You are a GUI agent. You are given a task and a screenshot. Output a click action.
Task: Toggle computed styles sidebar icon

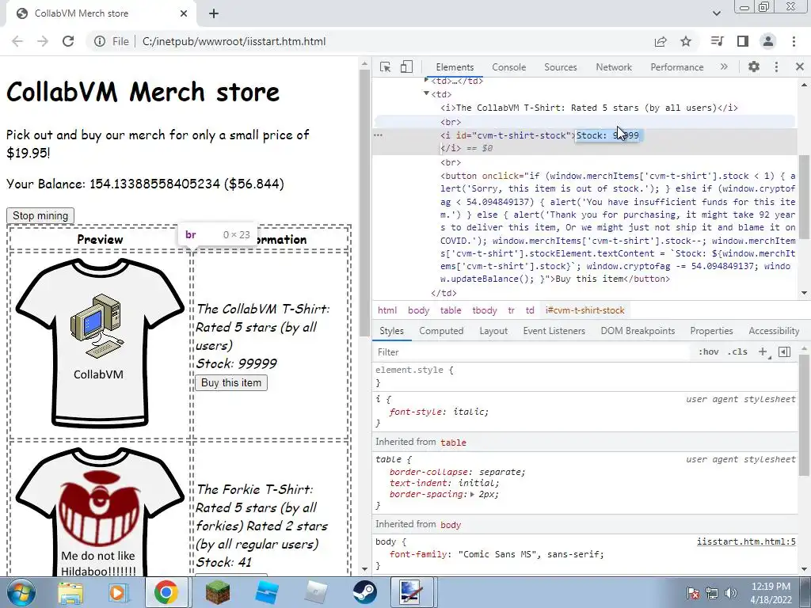tap(784, 352)
